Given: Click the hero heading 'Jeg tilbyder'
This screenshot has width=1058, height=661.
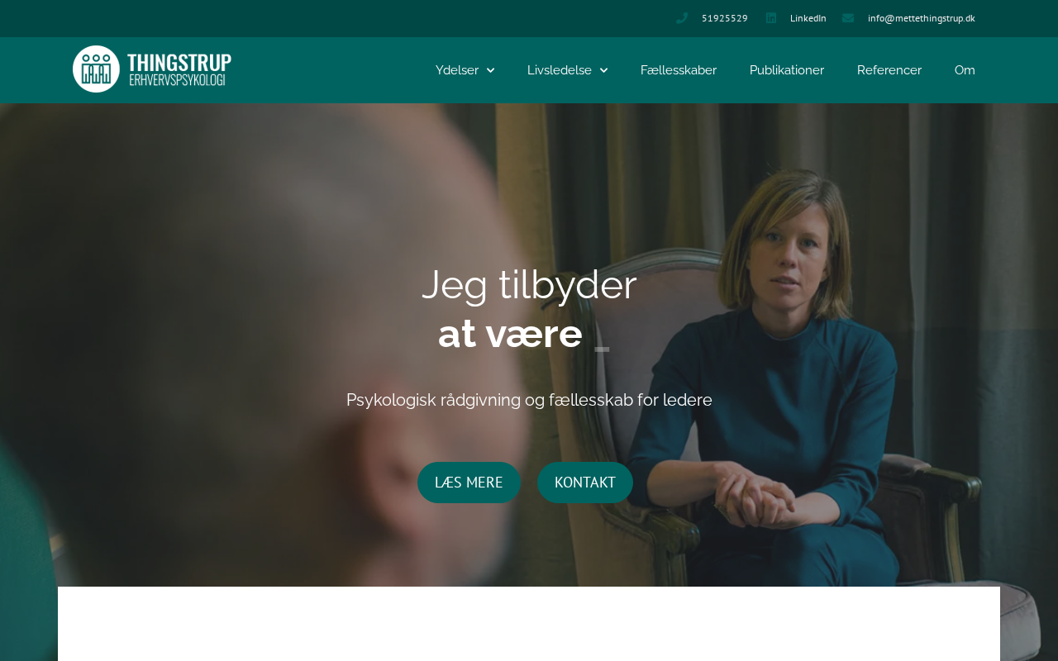Looking at the screenshot, I should click(529, 285).
